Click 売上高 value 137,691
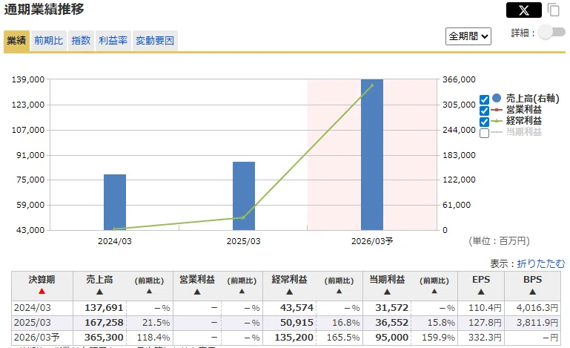 click(x=104, y=308)
